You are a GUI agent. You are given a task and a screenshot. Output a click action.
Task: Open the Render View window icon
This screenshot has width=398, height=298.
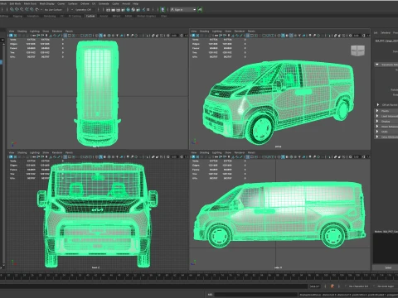[x=108, y=10]
